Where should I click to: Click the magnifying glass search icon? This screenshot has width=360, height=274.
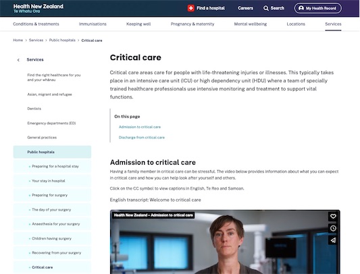click(x=266, y=8)
